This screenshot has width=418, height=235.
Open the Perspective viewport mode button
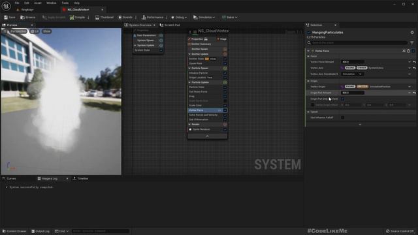coord(18,31)
